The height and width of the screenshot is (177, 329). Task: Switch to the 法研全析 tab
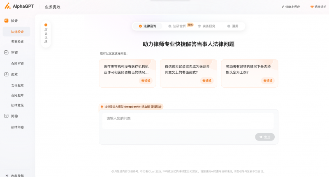coord(177,26)
